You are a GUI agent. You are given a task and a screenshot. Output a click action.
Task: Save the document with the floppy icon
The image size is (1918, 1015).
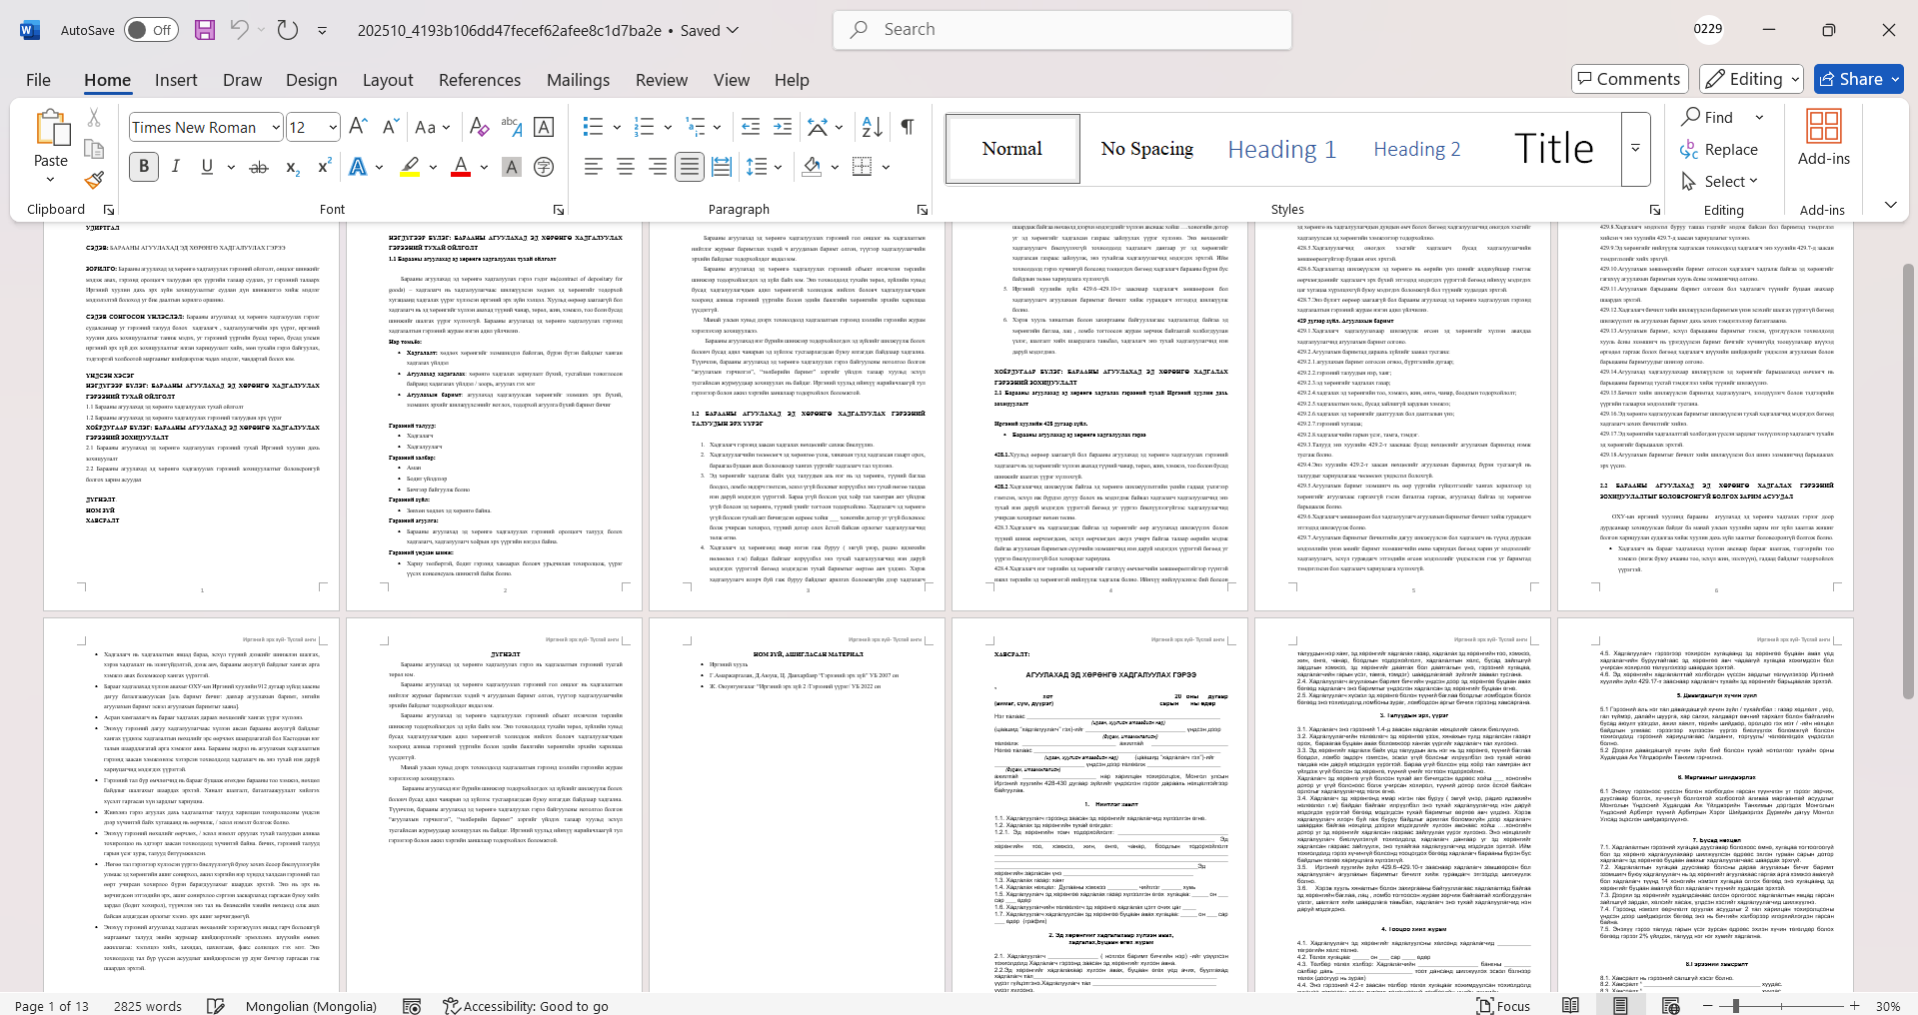click(205, 30)
